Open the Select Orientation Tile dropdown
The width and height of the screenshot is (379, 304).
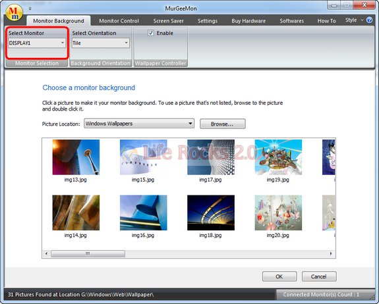[x=101, y=43]
